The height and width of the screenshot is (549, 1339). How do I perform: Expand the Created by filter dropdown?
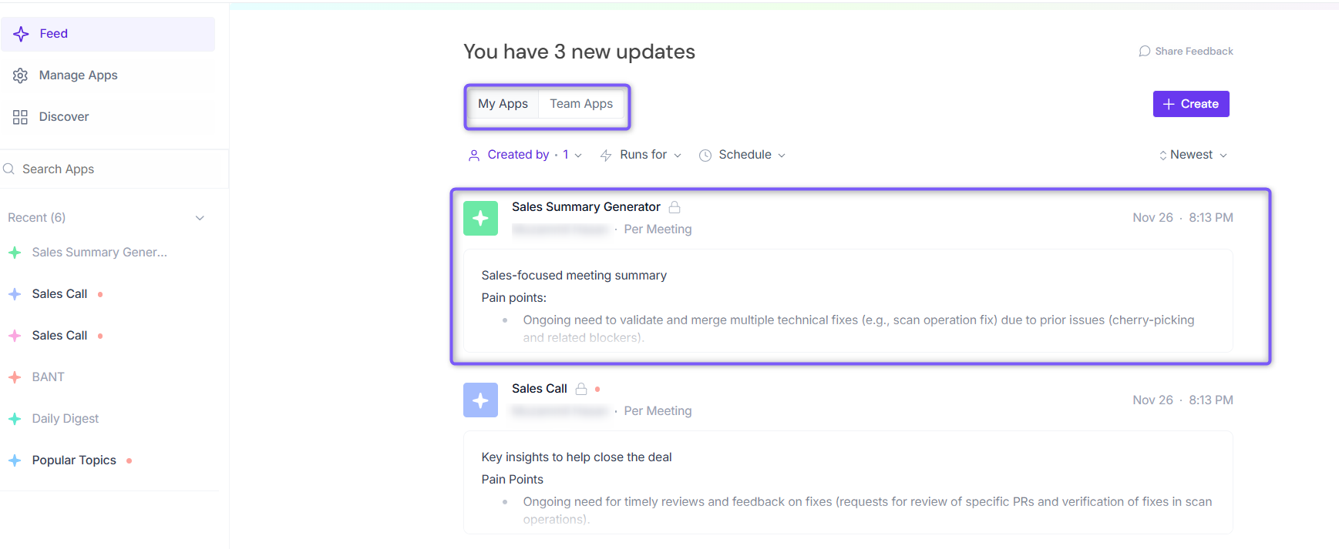pos(525,155)
